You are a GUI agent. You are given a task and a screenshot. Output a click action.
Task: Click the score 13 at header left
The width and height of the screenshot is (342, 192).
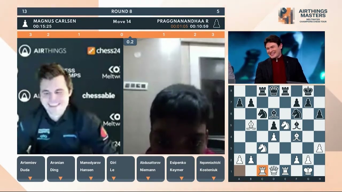24,11
